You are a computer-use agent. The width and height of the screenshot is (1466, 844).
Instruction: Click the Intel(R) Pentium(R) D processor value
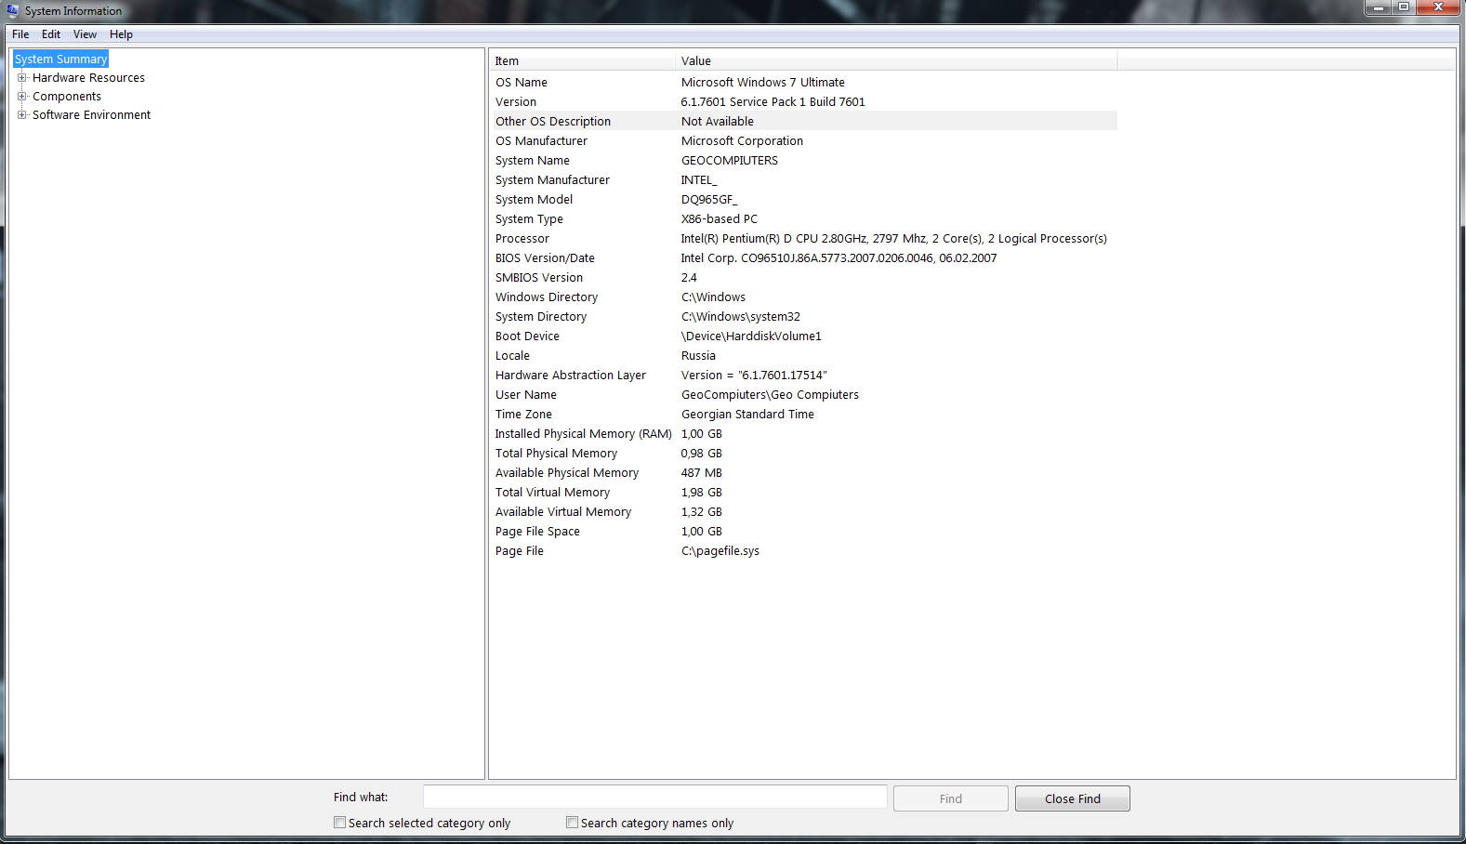(x=894, y=239)
